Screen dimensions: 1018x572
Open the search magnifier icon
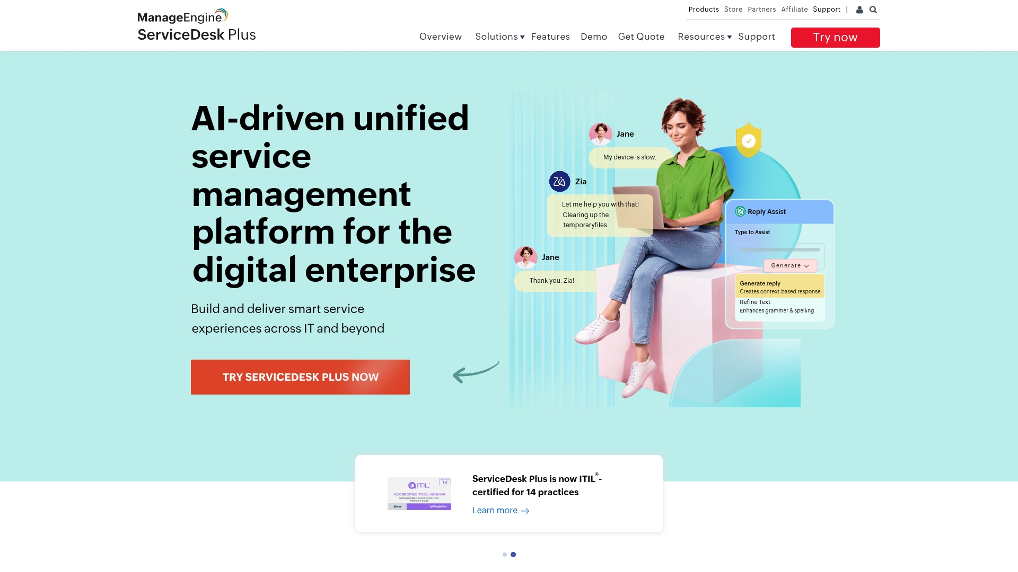point(873,10)
